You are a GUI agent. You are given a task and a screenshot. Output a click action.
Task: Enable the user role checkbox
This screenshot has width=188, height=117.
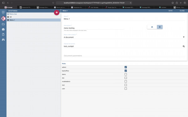(x=126, y=89)
